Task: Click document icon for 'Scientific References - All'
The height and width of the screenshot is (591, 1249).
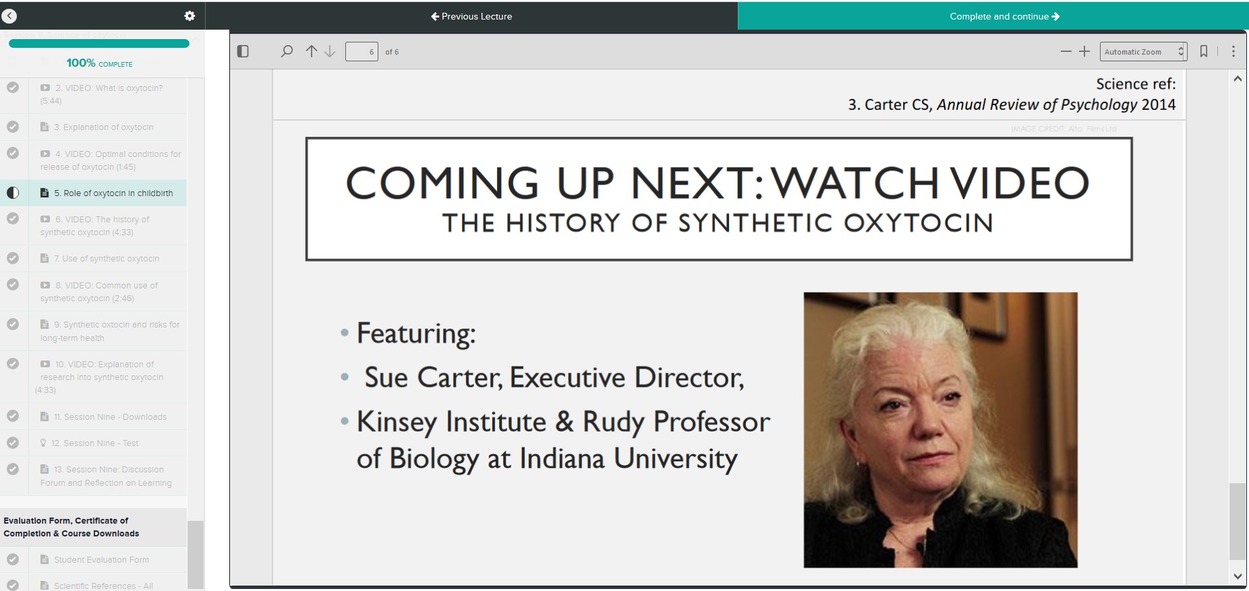Action: tap(45, 585)
